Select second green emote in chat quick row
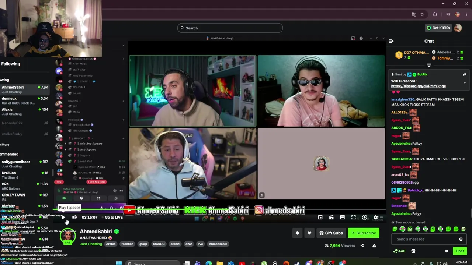The height and width of the screenshot is (265, 472). click(x=402, y=229)
